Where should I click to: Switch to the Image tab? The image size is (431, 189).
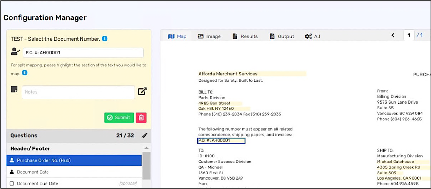point(209,36)
